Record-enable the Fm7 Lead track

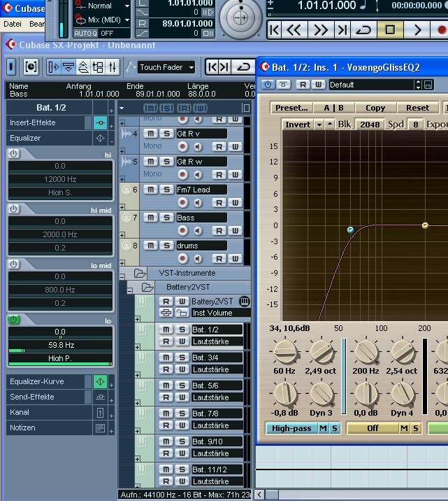click(182, 203)
